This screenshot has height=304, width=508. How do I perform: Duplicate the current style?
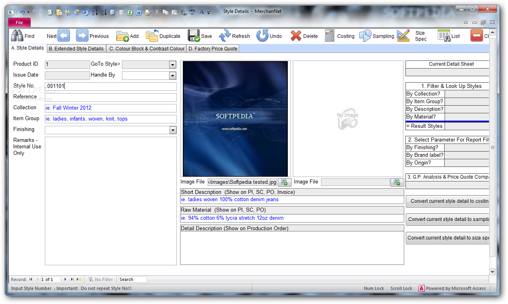152,36
